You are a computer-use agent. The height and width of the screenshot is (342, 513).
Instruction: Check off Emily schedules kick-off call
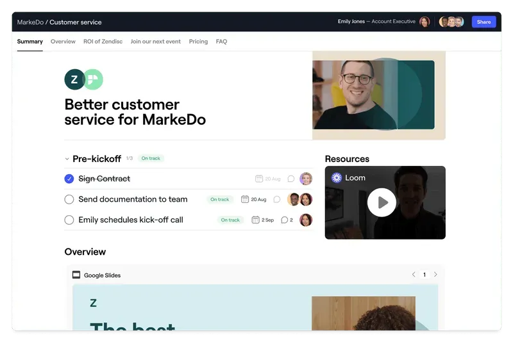[x=69, y=220]
